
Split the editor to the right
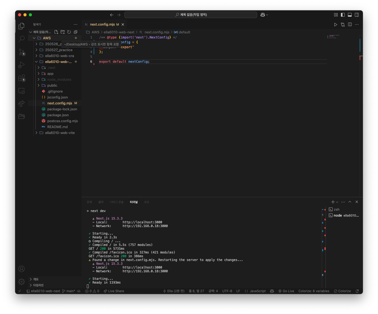350,24
